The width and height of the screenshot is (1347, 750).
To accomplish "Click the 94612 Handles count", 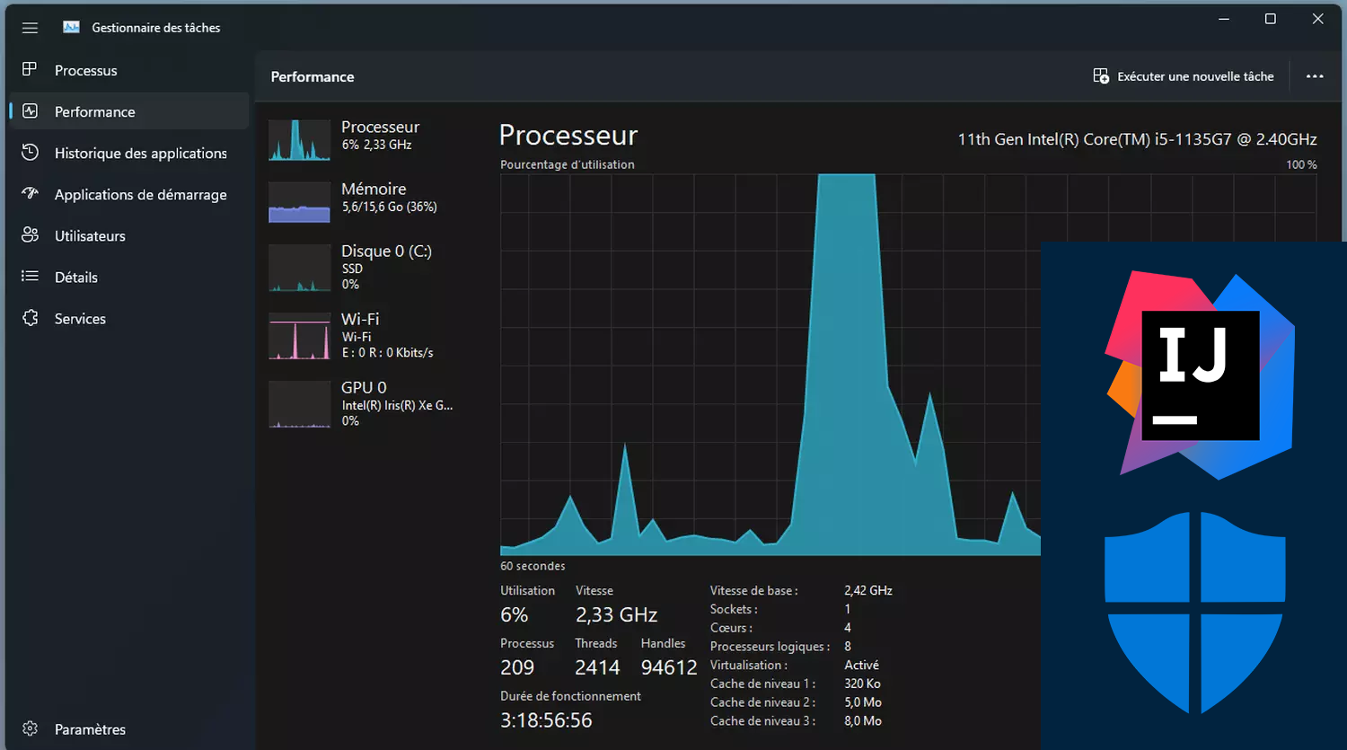I will point(669,667).
